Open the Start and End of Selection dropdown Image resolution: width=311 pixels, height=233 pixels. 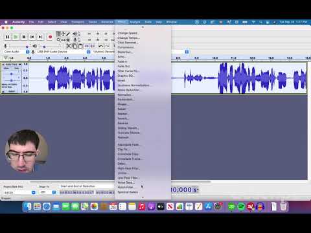[87, 186]
